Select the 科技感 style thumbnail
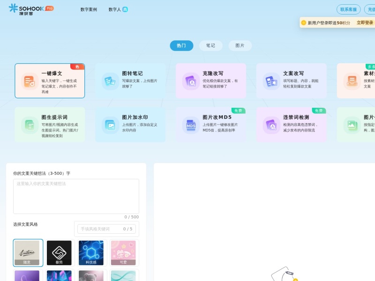The width and height of the screenshot is (375, 281). 91,252
